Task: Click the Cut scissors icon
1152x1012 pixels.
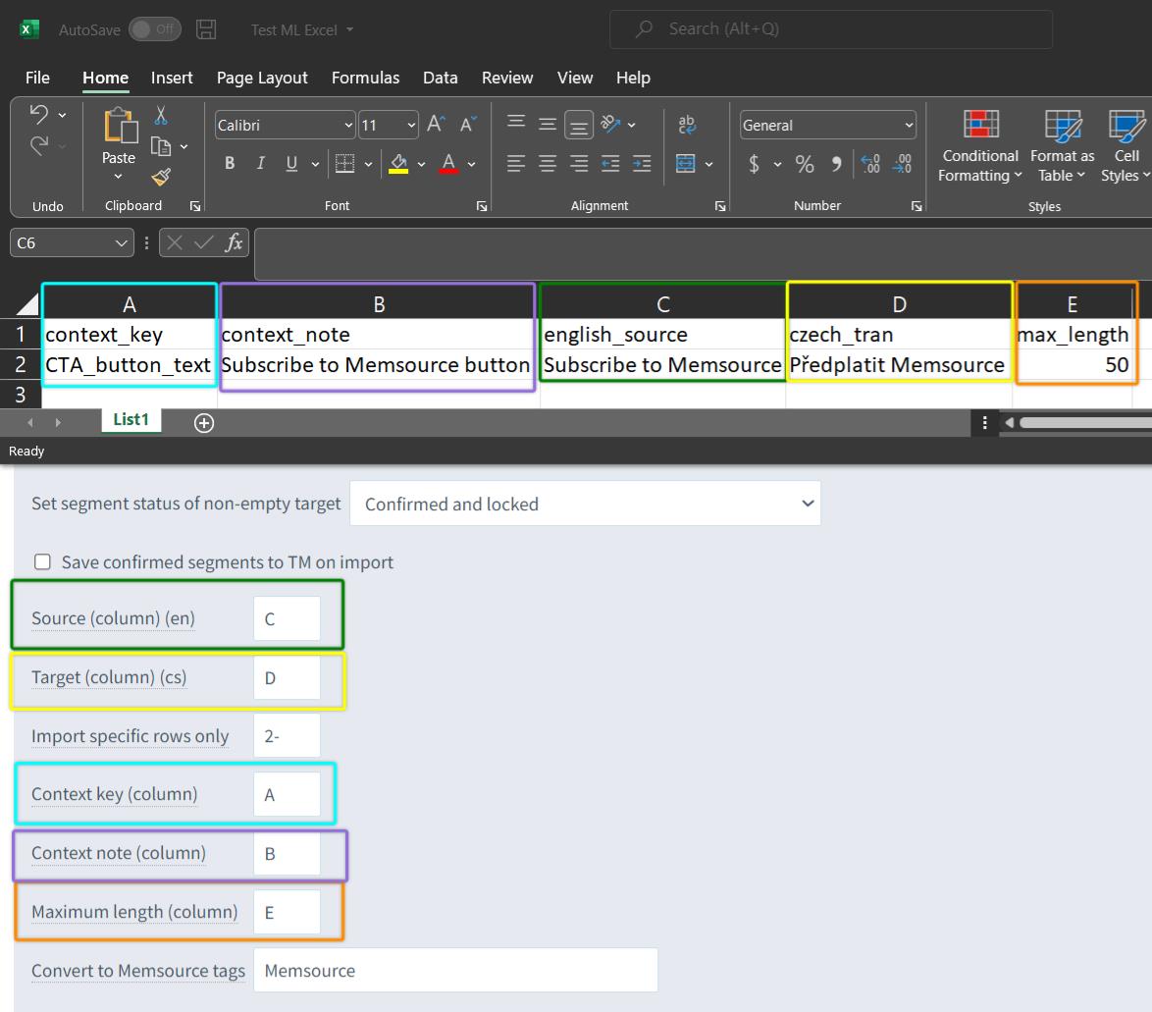Action: point(161,116)
